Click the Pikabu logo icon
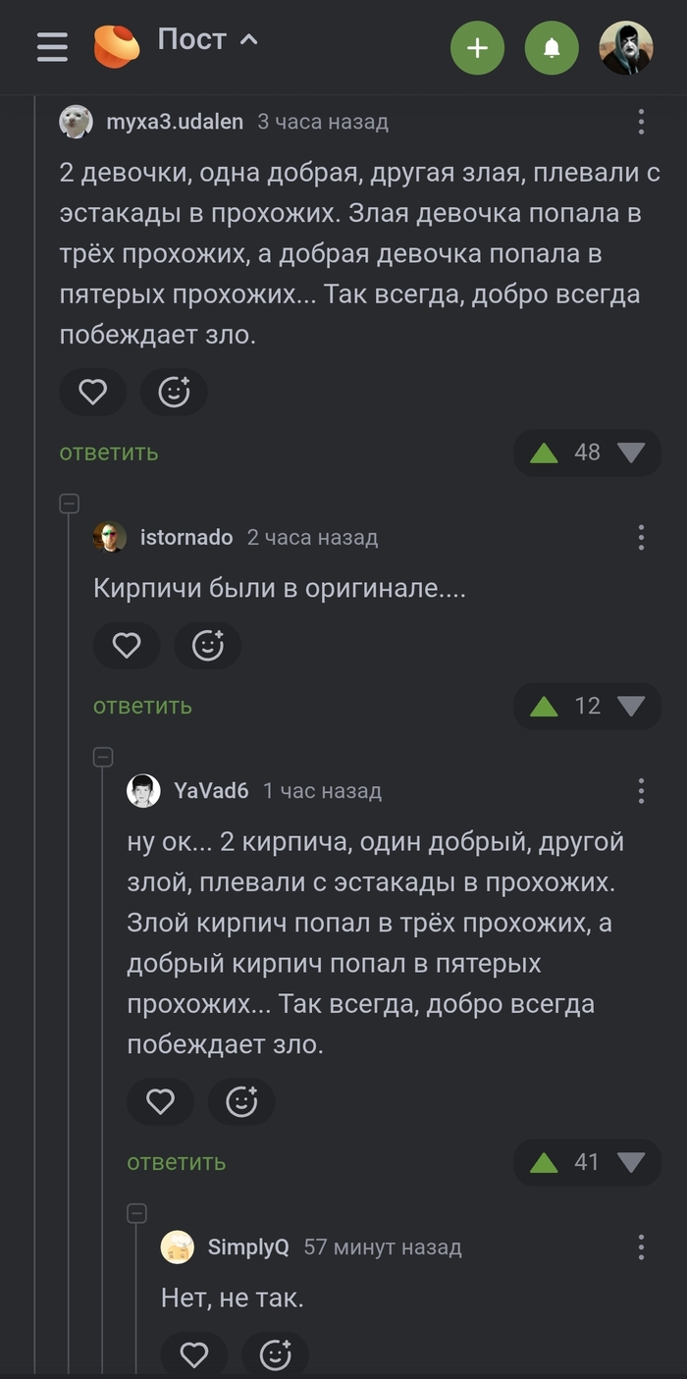Screen dimensions: 687x1379 tap(117, 46)
